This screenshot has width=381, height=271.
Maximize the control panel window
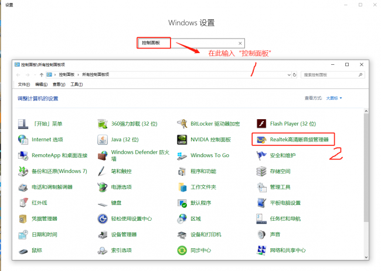click(347, 64)
